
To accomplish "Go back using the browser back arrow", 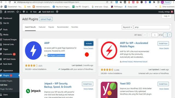I will click(1, 2).
